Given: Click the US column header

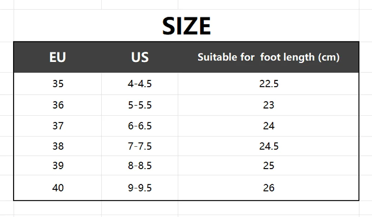Looking at the screenshot, I should coord(140,57).
